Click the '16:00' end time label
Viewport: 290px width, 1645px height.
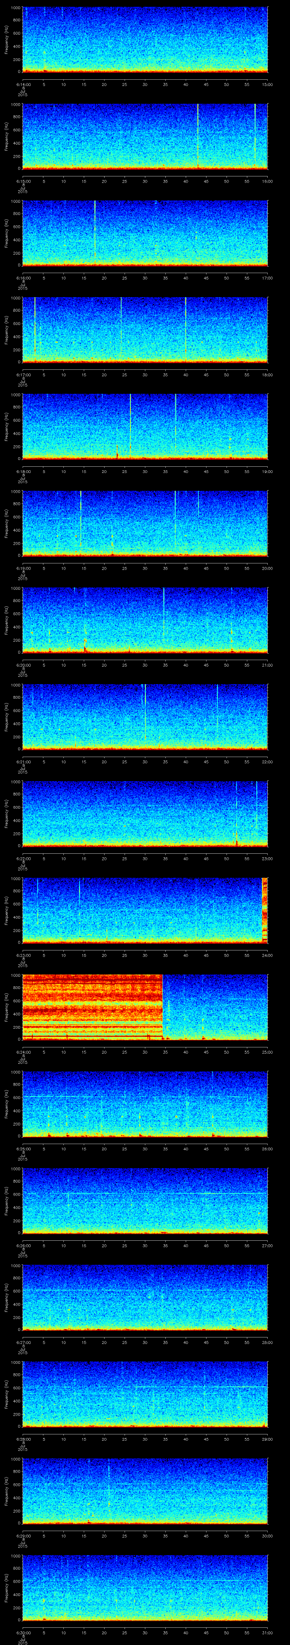point(267,181)
